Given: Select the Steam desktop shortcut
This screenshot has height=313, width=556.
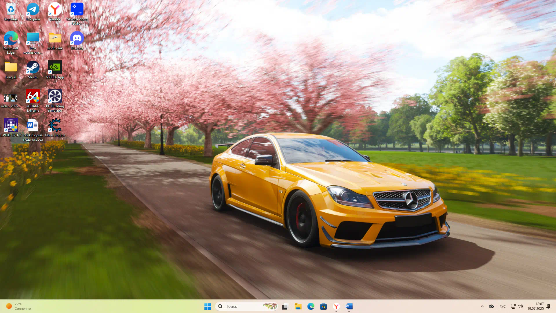Looking at the screenshot, I should [x=33, y=70].
